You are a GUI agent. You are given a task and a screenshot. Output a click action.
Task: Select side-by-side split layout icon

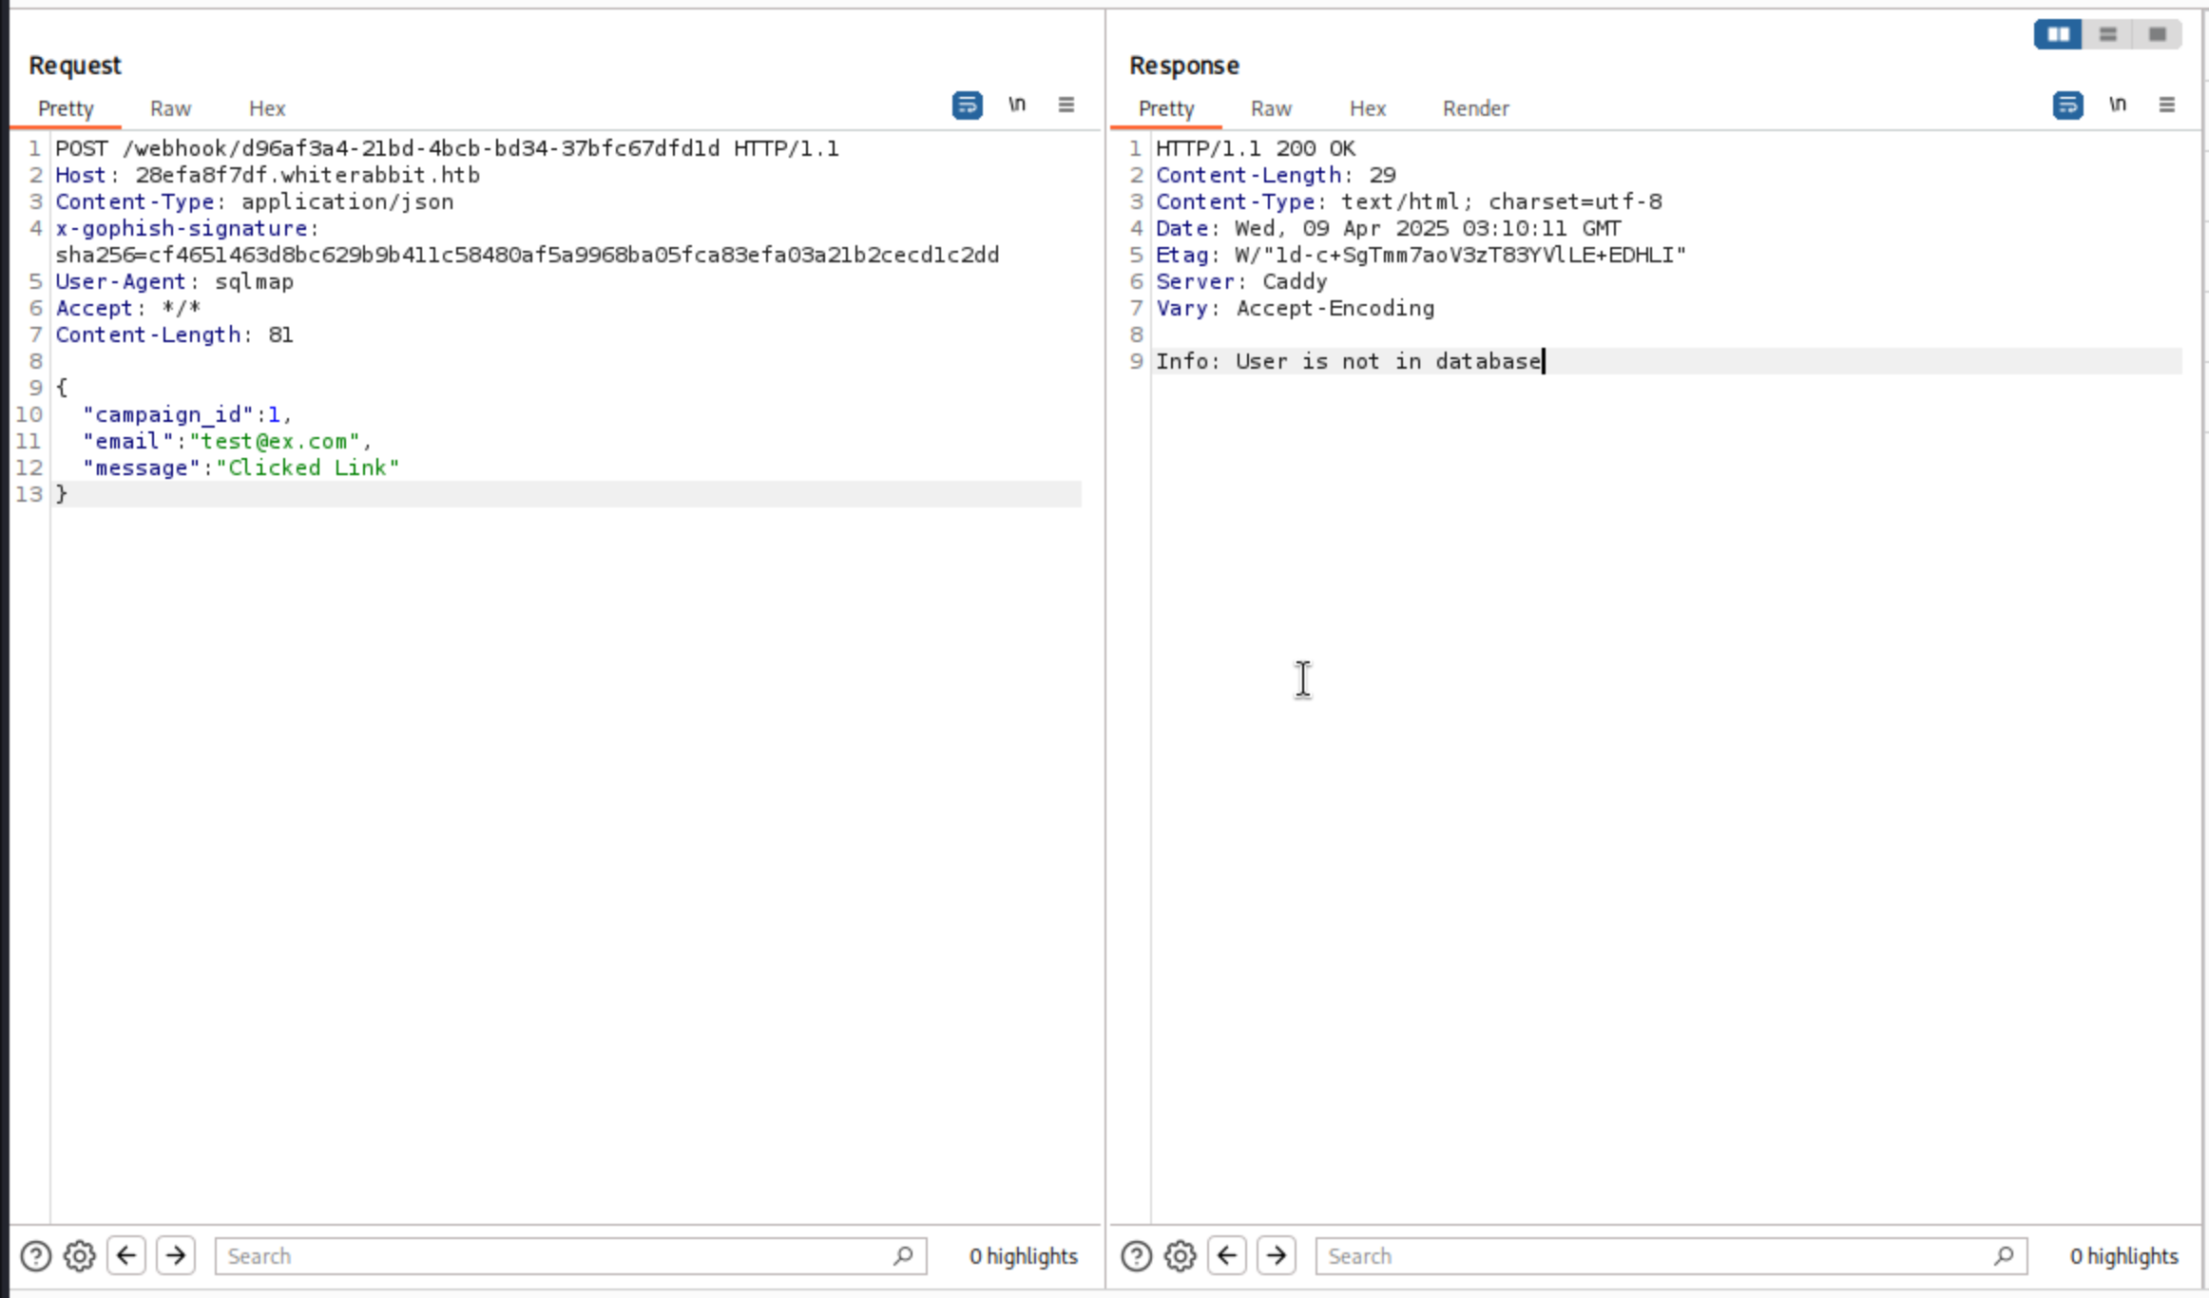[2058, 35]
